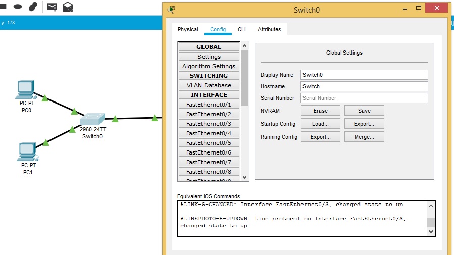The width and height of the screenshot is (454, 255).
Task: Select interface FastEthernet0/5
Action: coord(209,143)
